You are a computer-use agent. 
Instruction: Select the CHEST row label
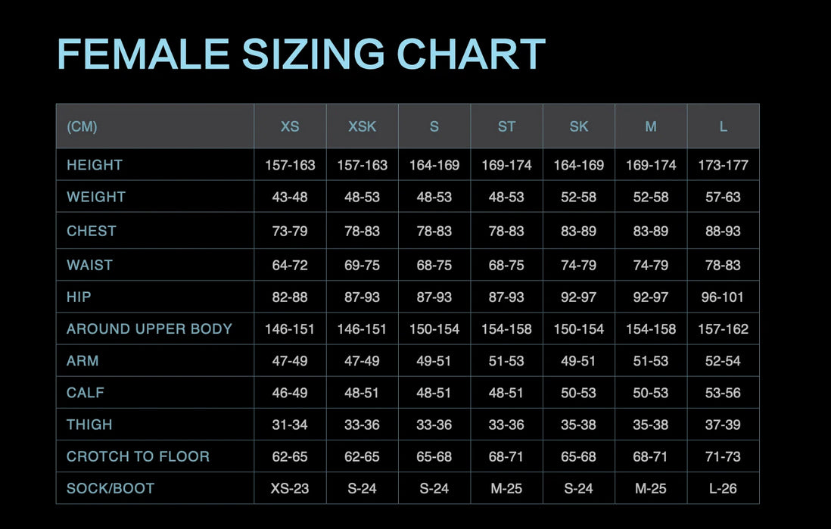92,231
